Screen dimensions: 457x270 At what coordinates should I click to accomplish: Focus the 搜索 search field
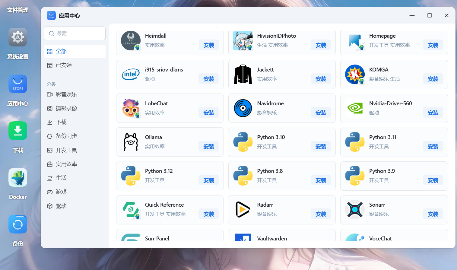click(x=75, y=33)
